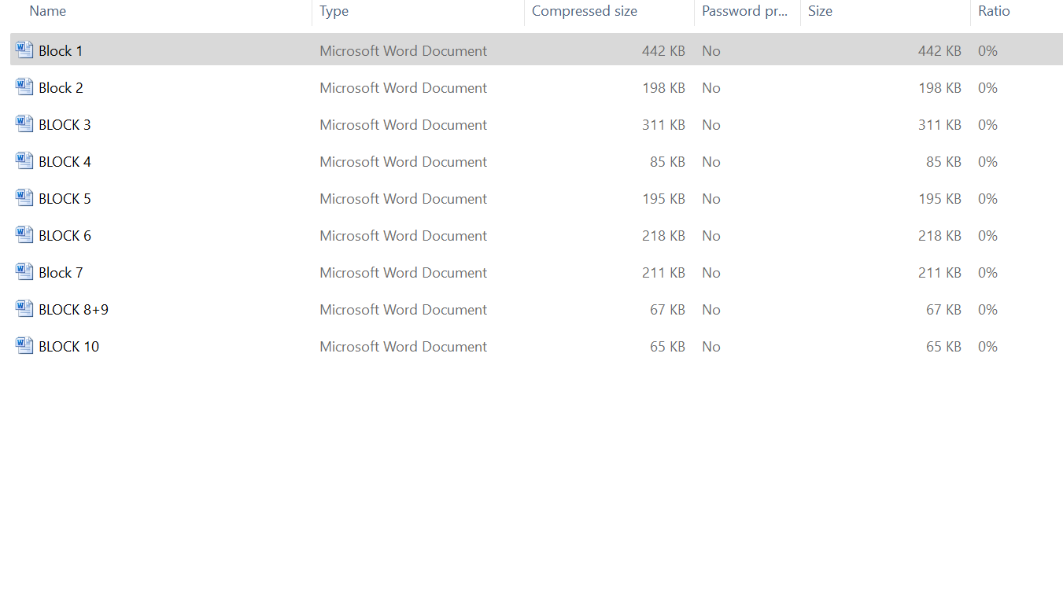Select the BLOCK 10 document icon

24,345
